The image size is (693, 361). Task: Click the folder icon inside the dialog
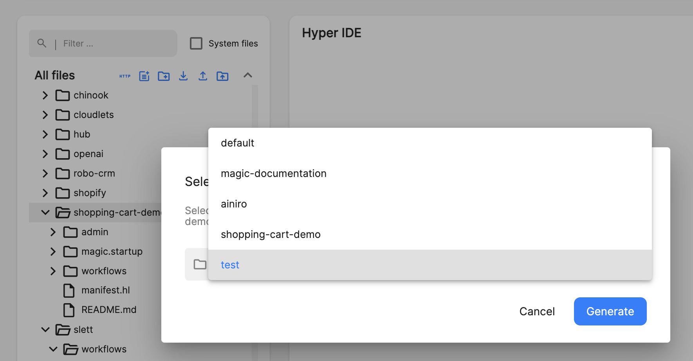point(200,264)
